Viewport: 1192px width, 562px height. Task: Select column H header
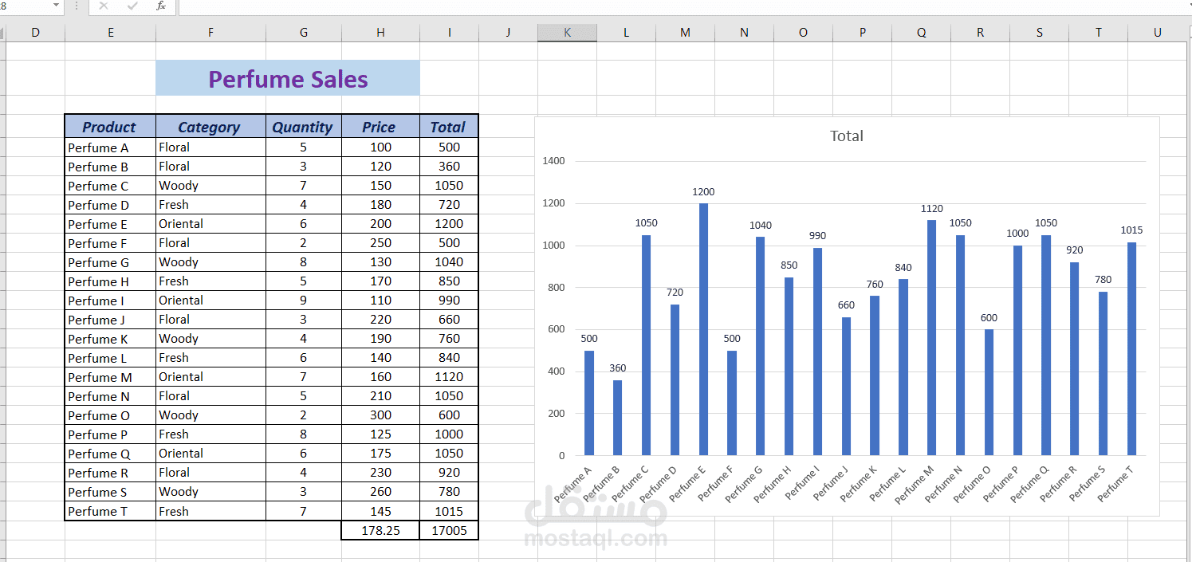point(380,33)
